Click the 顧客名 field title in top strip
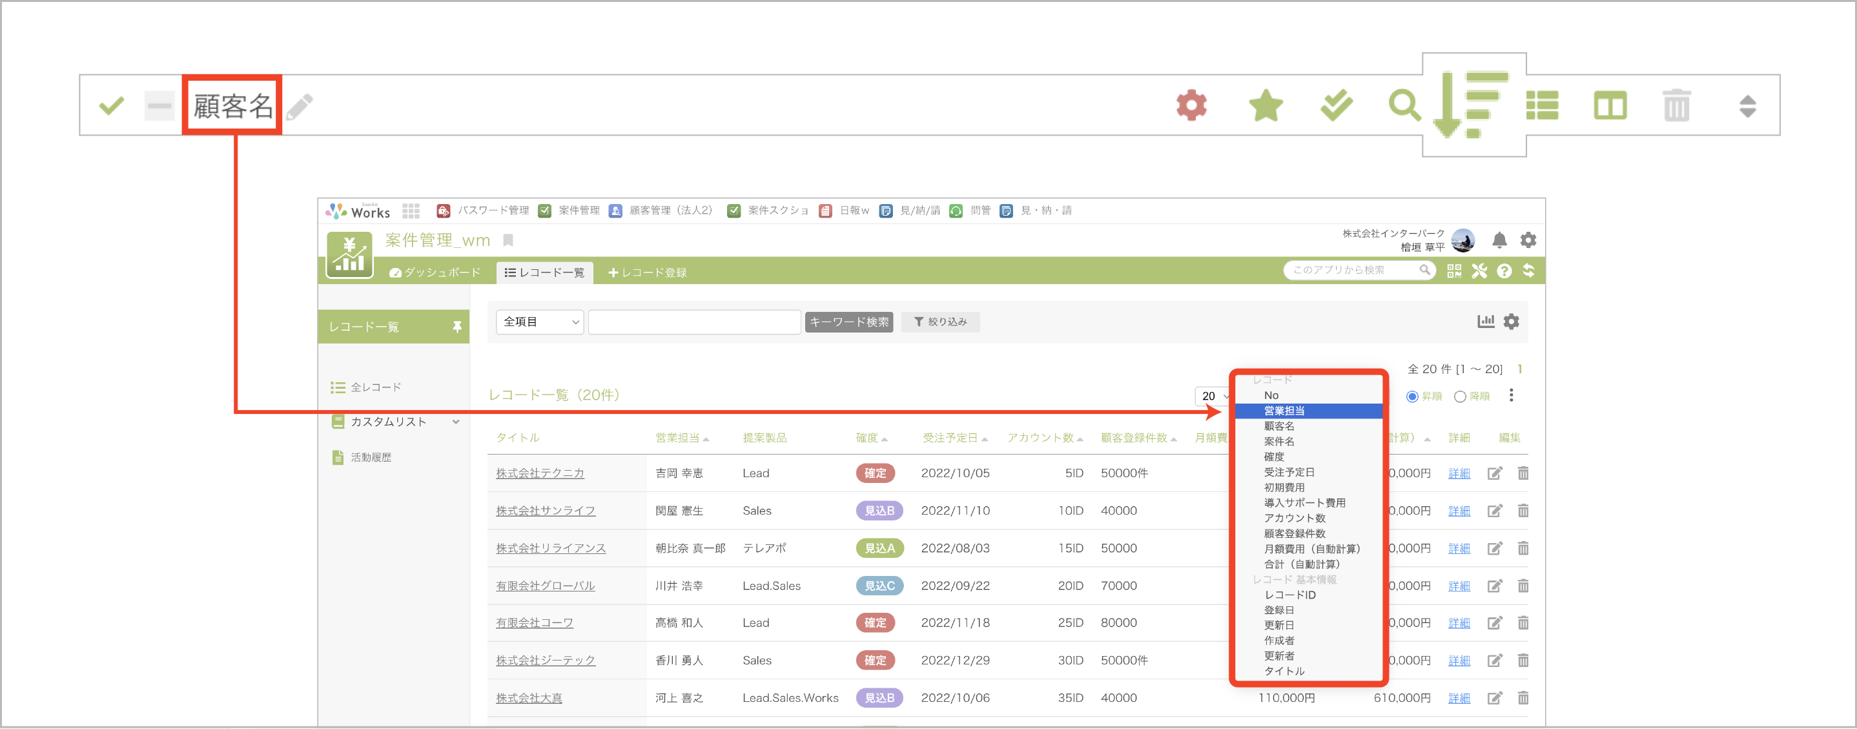 coord(232,106)
